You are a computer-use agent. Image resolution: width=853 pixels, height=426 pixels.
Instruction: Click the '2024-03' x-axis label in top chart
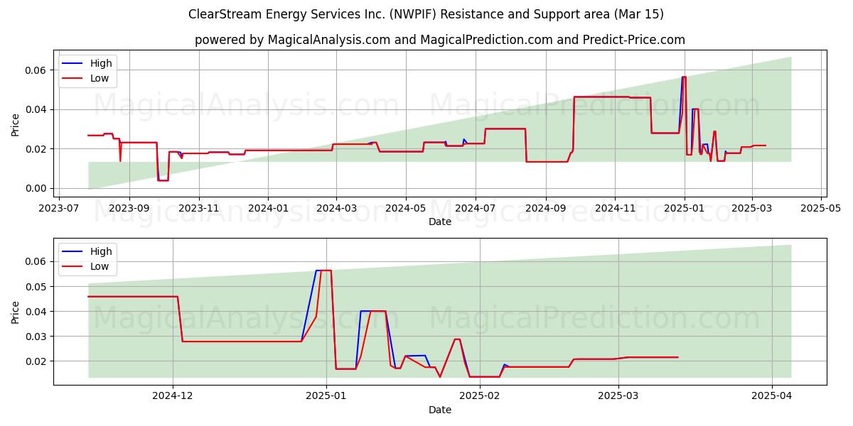(x=336, y=209)
